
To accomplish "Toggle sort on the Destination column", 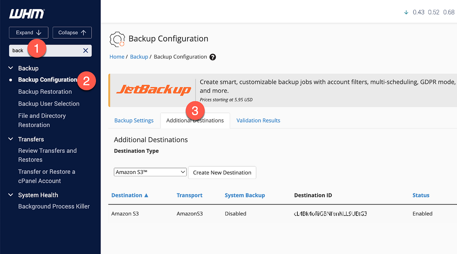I will tap(130, 195).
